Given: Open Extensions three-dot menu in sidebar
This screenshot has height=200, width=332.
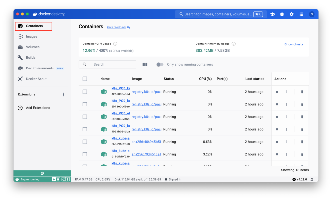Looking at the screenshot, I should (x=63, y=94).
